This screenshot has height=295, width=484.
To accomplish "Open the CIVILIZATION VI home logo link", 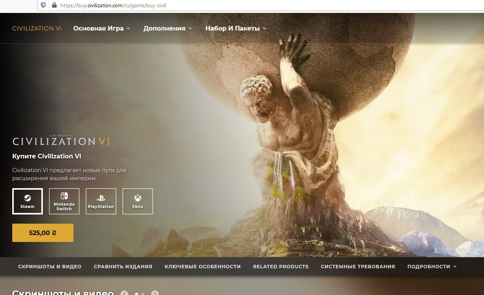I will [37, 28].
